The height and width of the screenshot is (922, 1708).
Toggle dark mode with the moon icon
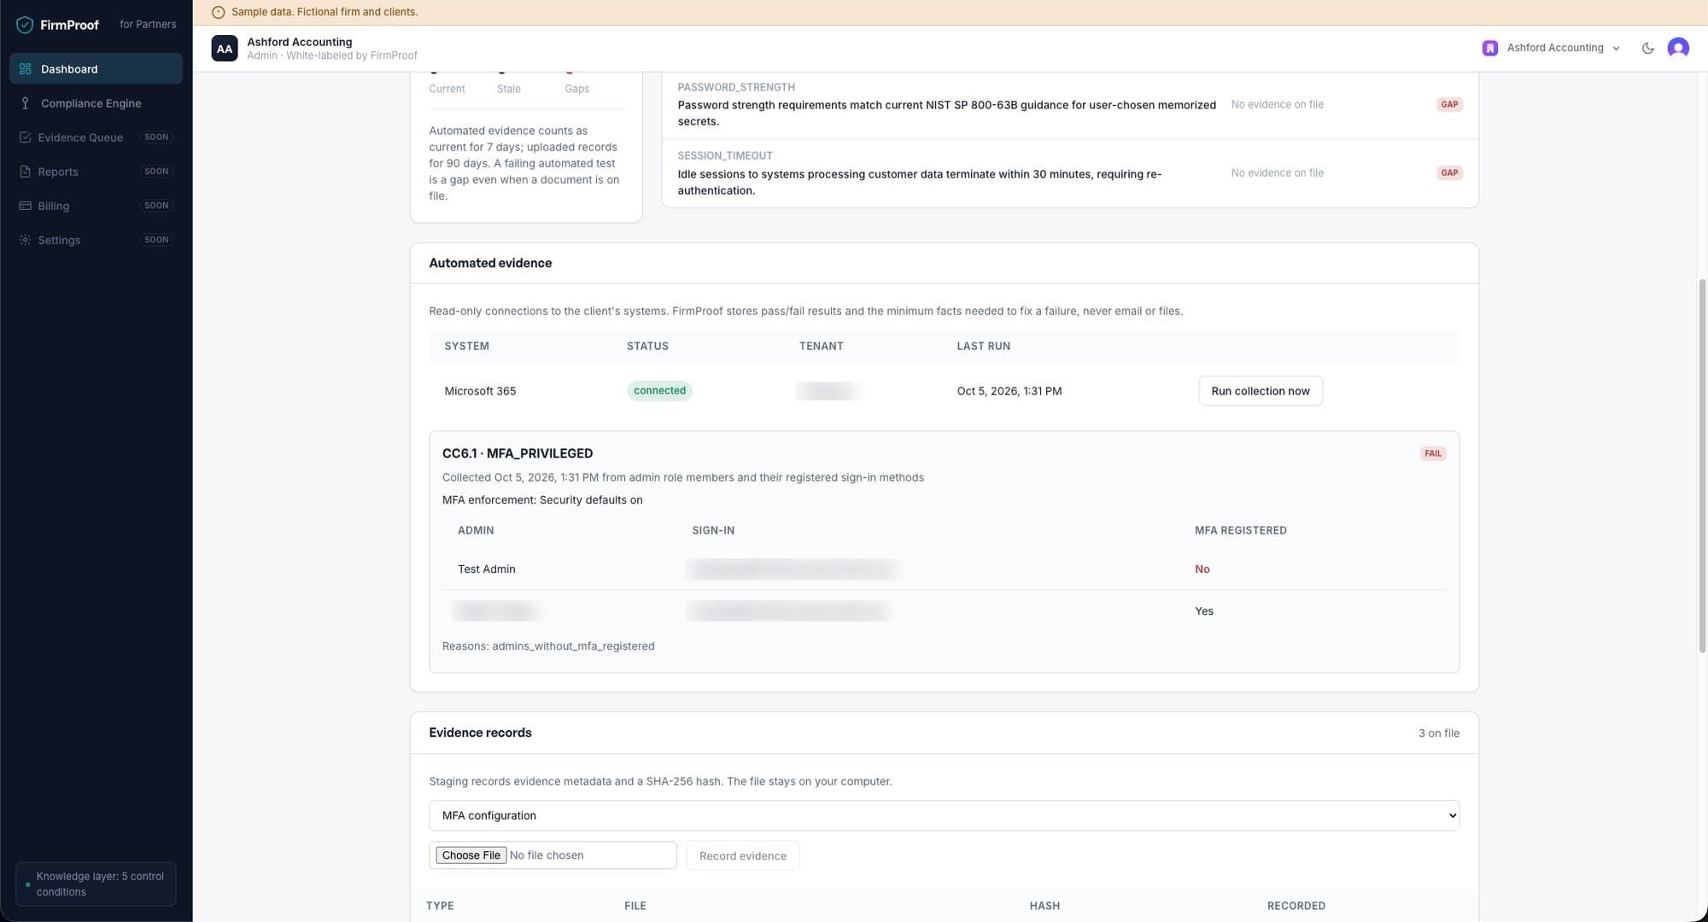[1647, 48]
